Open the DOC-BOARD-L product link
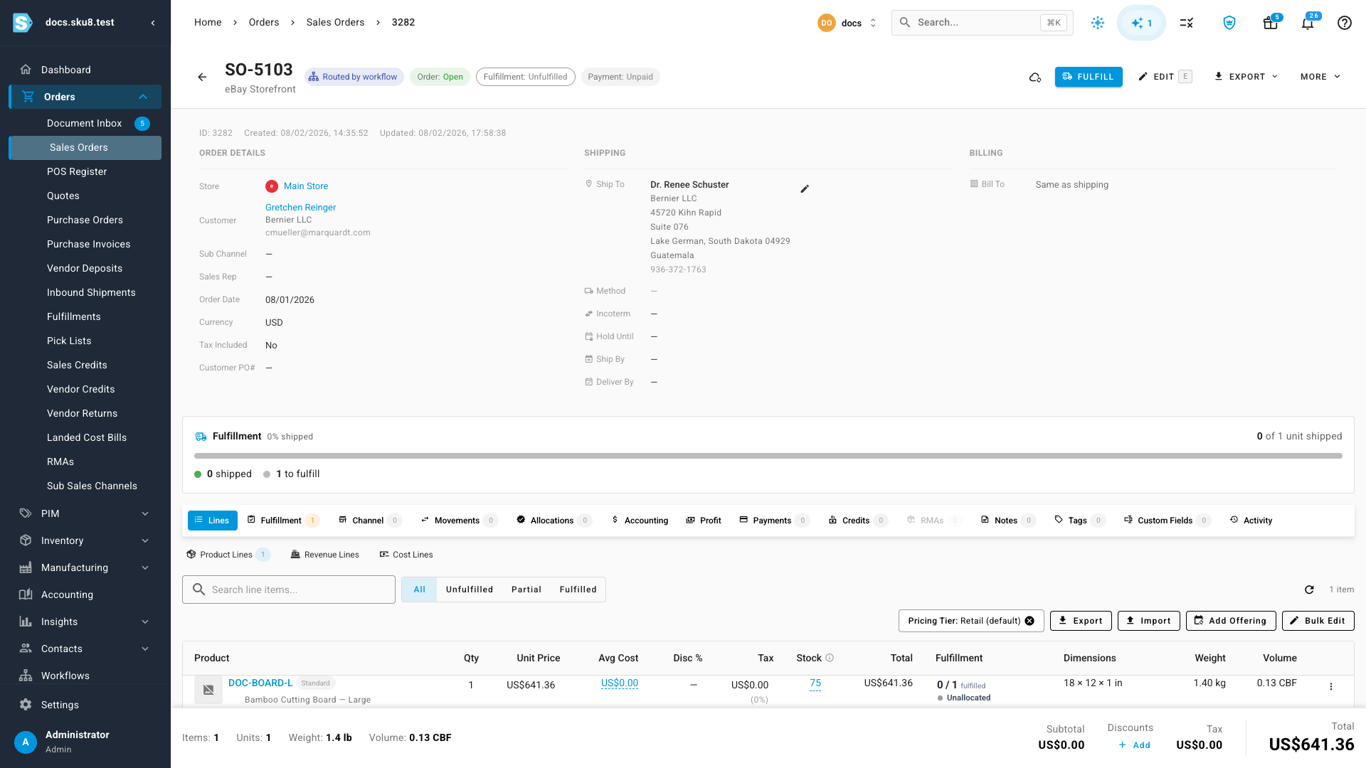Image resolution: width=1366 pixels, height=768 pixels. [x=260, y=683]
